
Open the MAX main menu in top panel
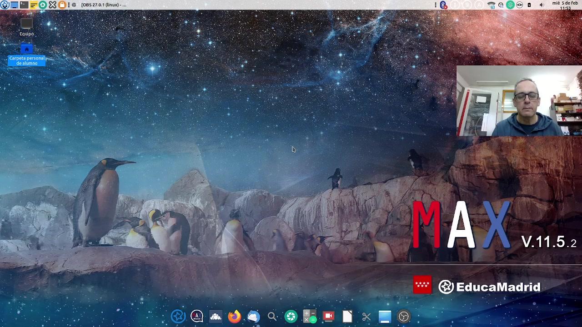tap(5, 5)
